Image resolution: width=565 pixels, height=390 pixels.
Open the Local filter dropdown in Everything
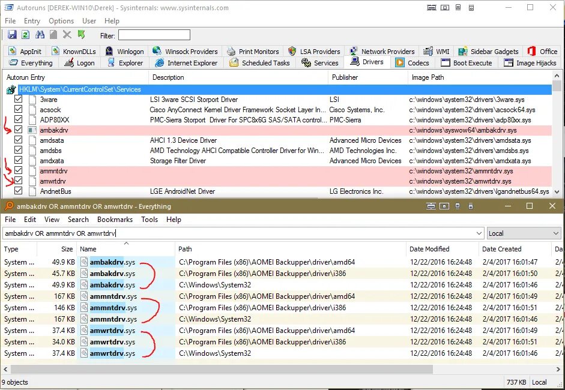pos(524,233)
